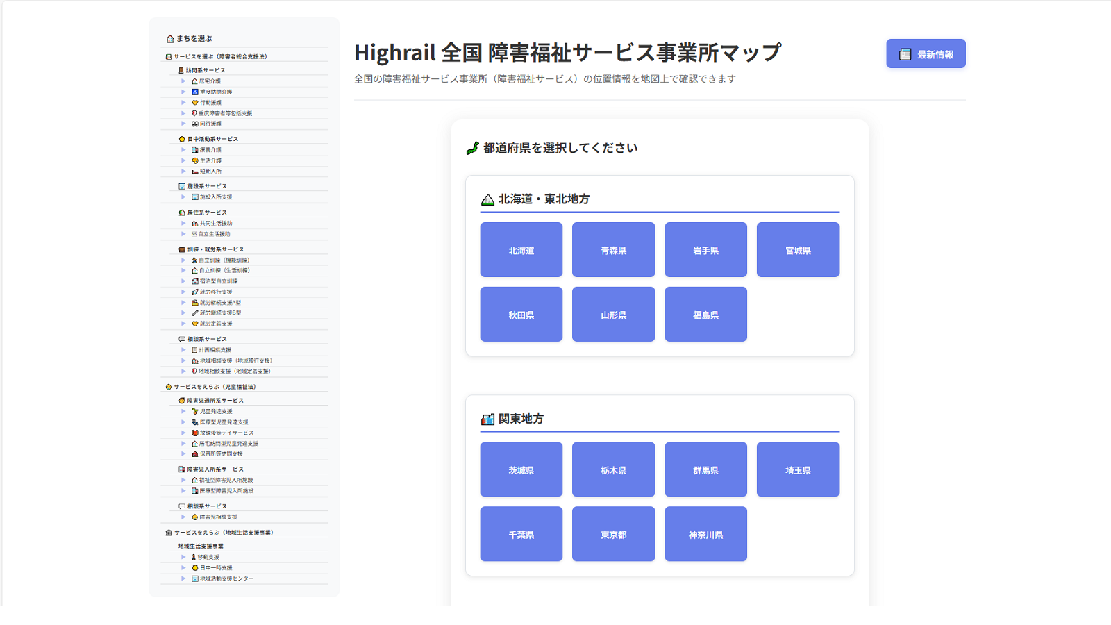Click the まちを選ぶ sidebar link

pos(190,39)
